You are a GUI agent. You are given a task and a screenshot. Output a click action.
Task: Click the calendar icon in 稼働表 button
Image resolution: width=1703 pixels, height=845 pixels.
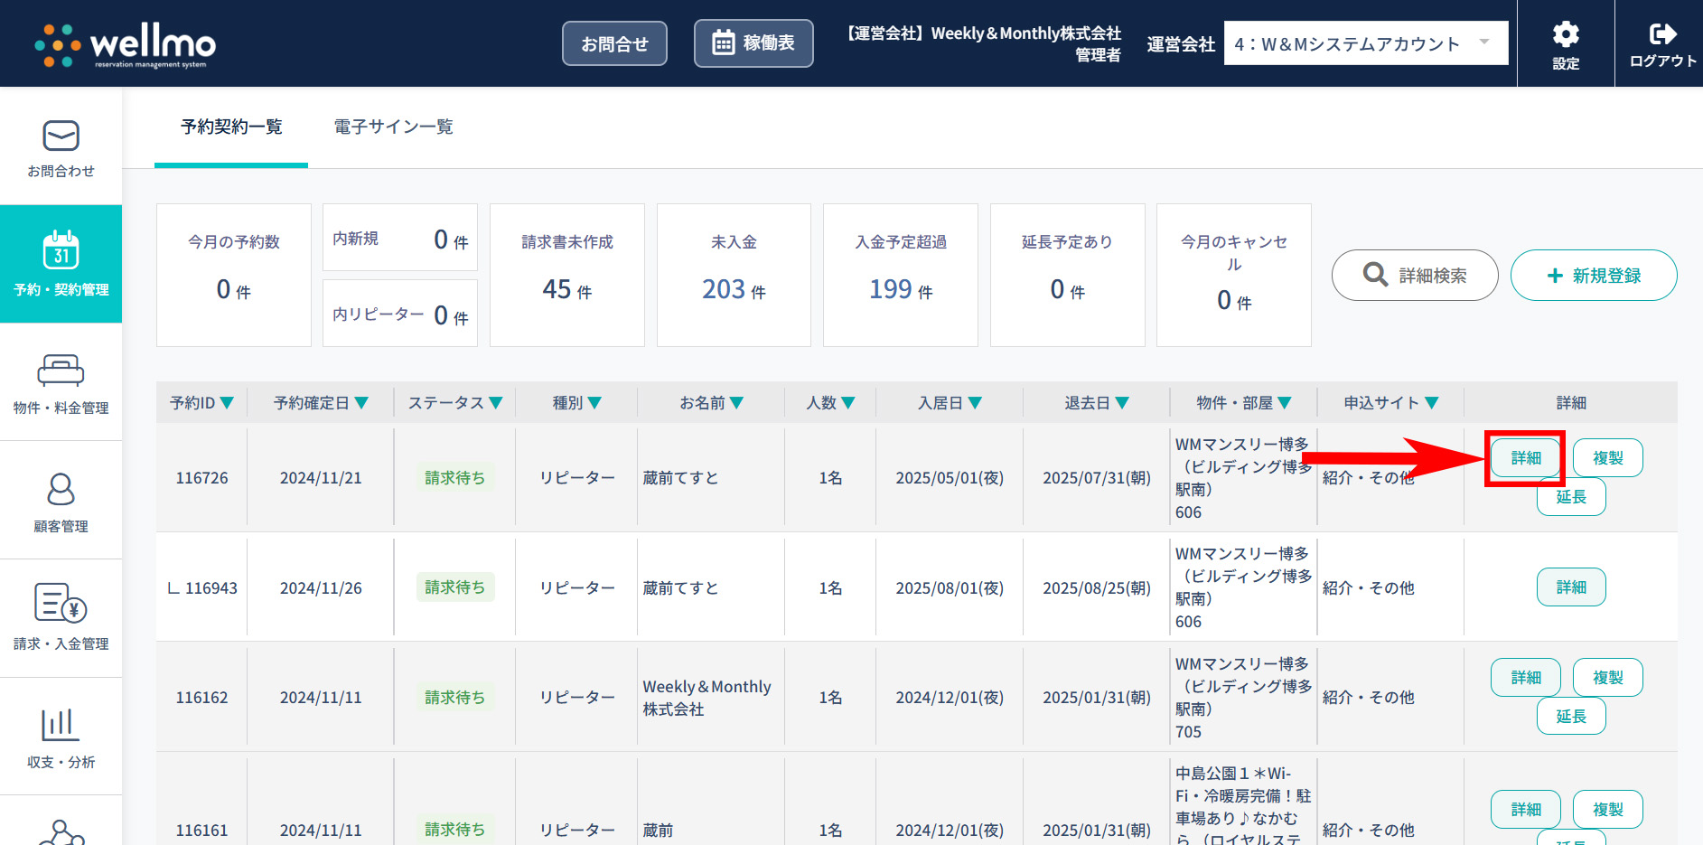coord(723,42)
